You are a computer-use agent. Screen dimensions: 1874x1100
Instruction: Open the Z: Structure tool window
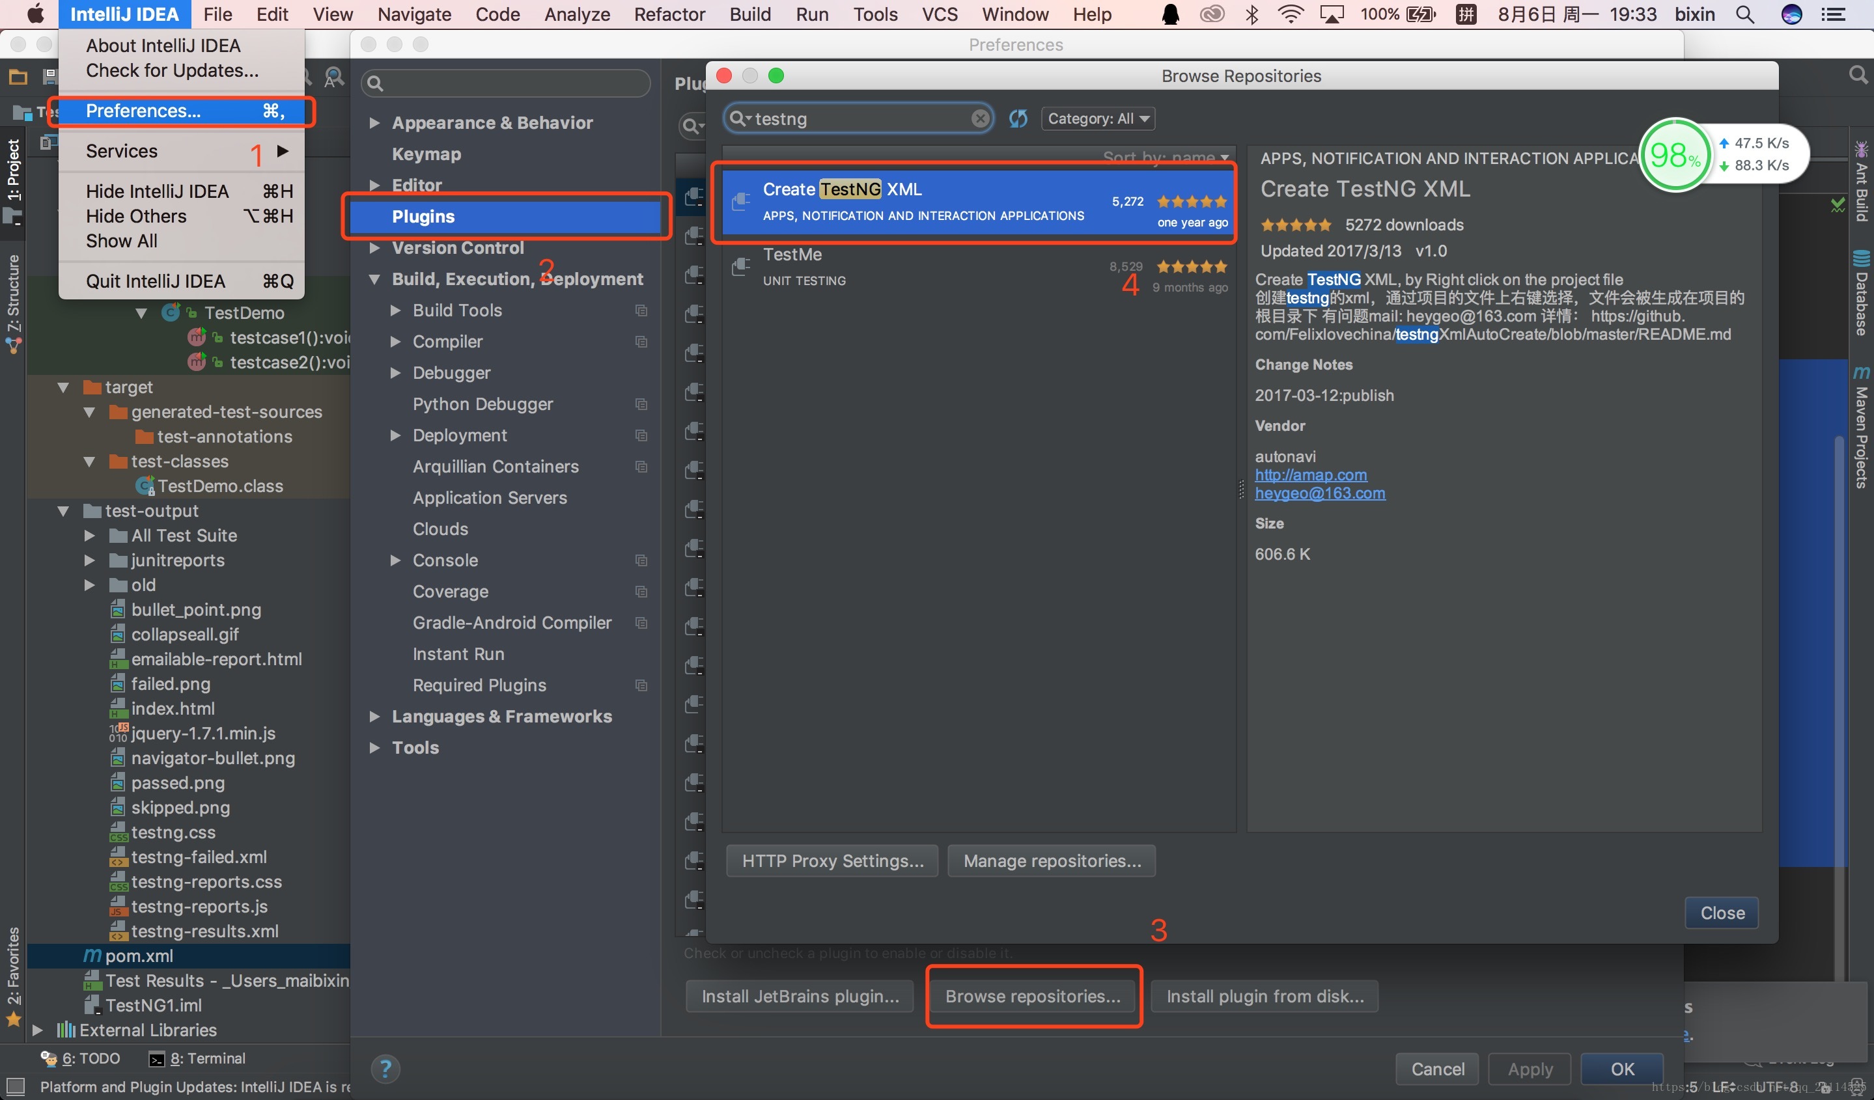click(14, 304)
